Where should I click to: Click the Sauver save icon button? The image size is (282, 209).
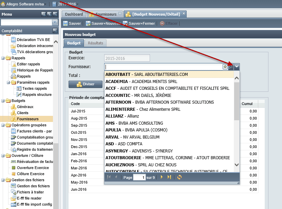(x=72, y=23)
